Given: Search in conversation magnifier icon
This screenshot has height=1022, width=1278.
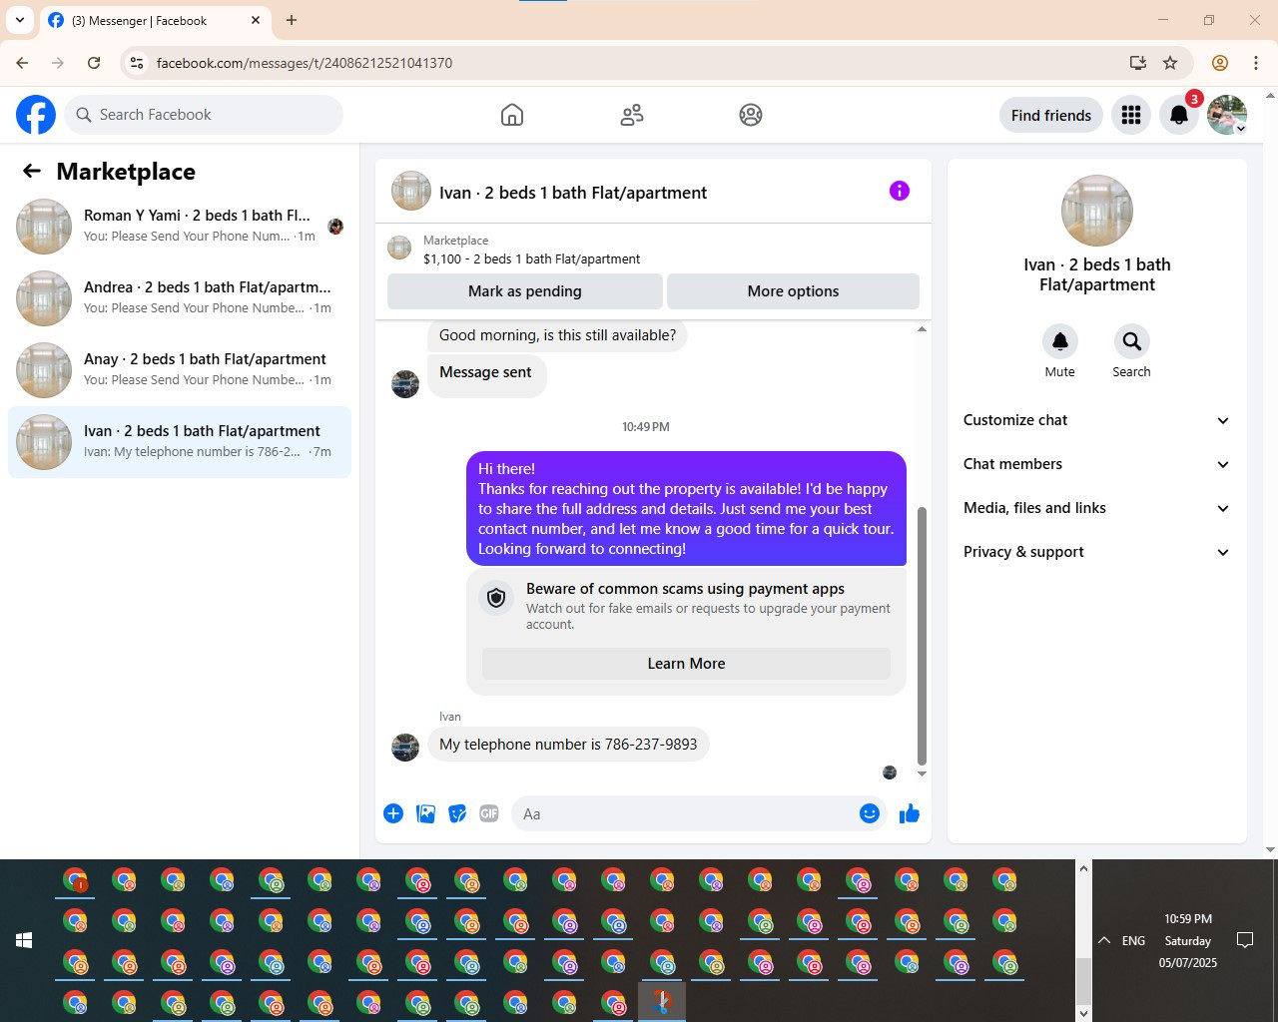Looking at the screenshot, I should coord(1131,341).
